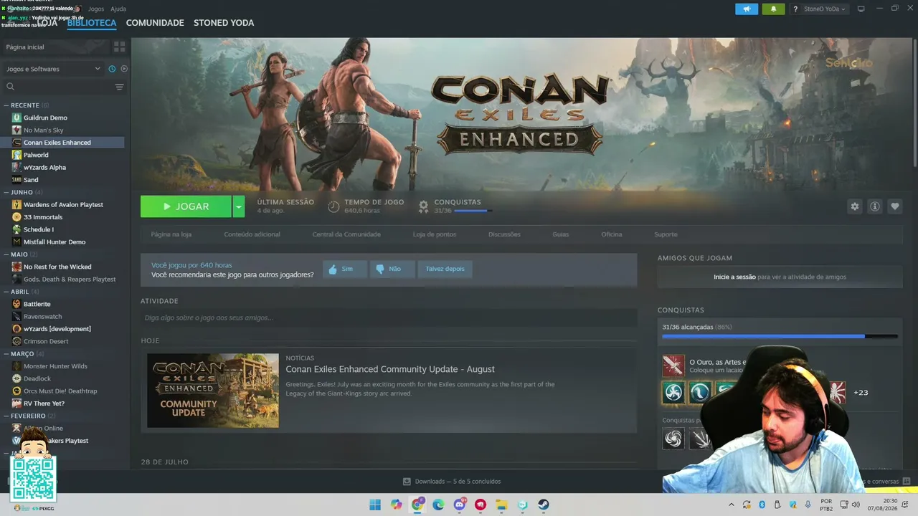Toggle ready-to-play filter icon

coord(124,69)
